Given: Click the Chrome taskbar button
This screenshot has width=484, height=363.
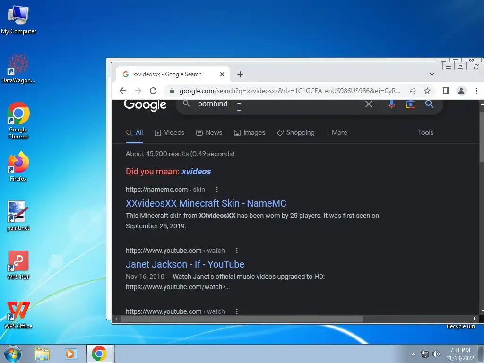Looking at the screenshot, I should pos(99,354).
